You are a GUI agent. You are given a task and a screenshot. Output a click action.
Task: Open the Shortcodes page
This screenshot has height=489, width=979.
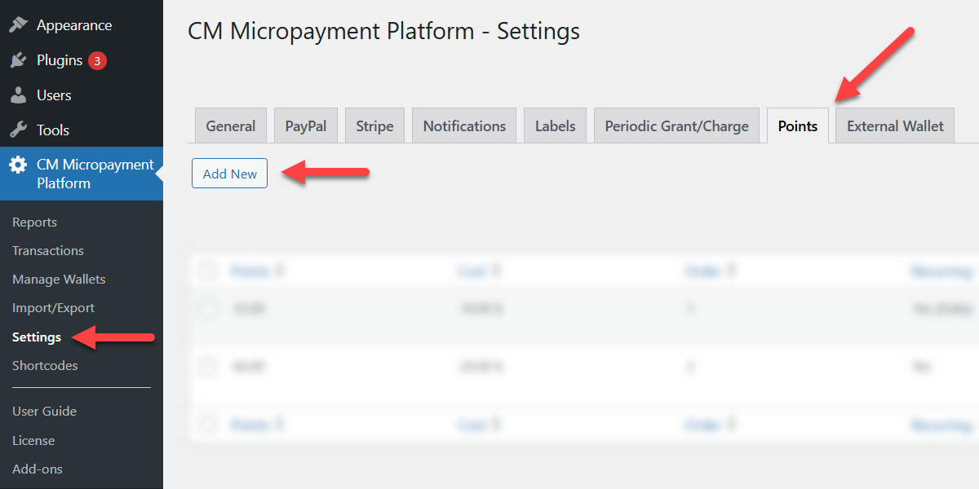[x=45, y=365]
